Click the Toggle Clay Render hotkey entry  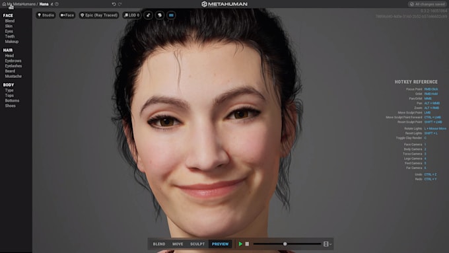[x=411, y=138]
